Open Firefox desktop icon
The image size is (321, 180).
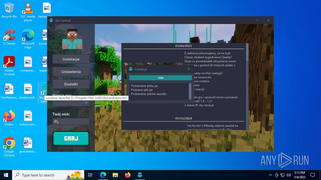9,118
